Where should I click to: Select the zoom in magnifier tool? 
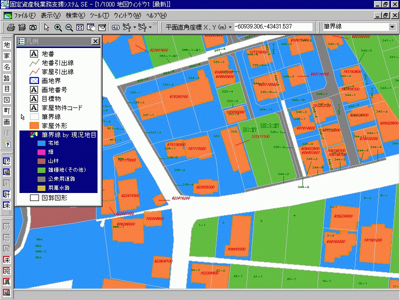point(58,27)
